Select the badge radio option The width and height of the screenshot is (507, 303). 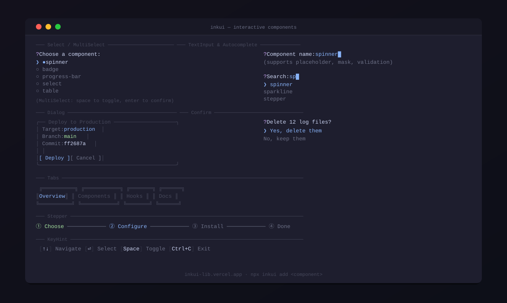click(x=47, y=70)
